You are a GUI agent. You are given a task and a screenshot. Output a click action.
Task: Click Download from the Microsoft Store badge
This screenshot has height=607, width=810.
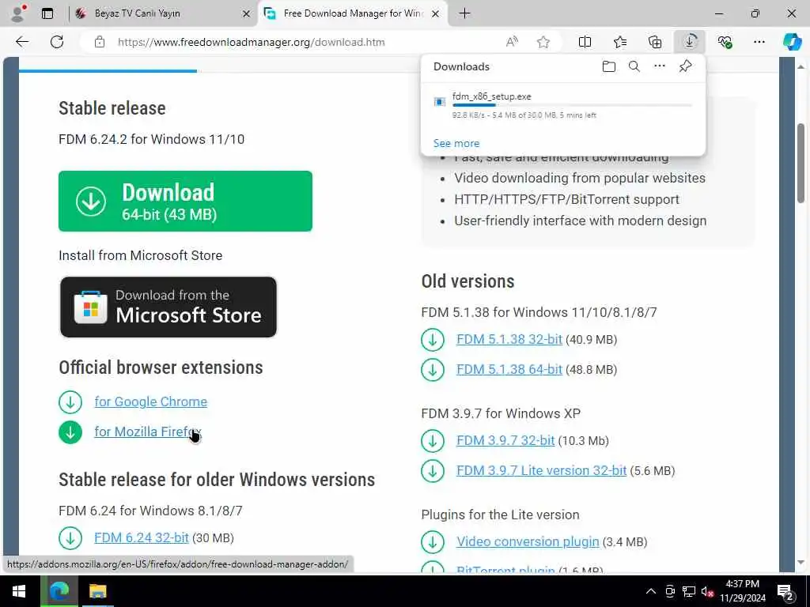168,307
